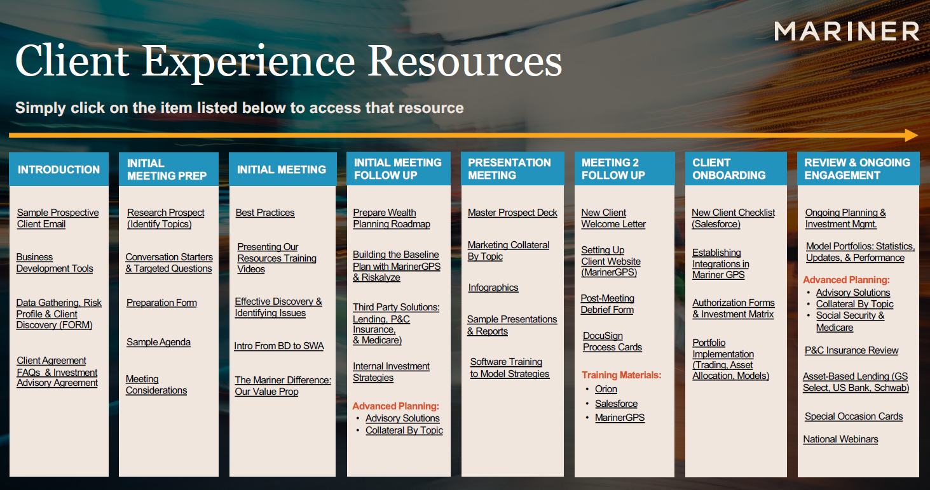Open National Webinars link

(x=840, y=439)
